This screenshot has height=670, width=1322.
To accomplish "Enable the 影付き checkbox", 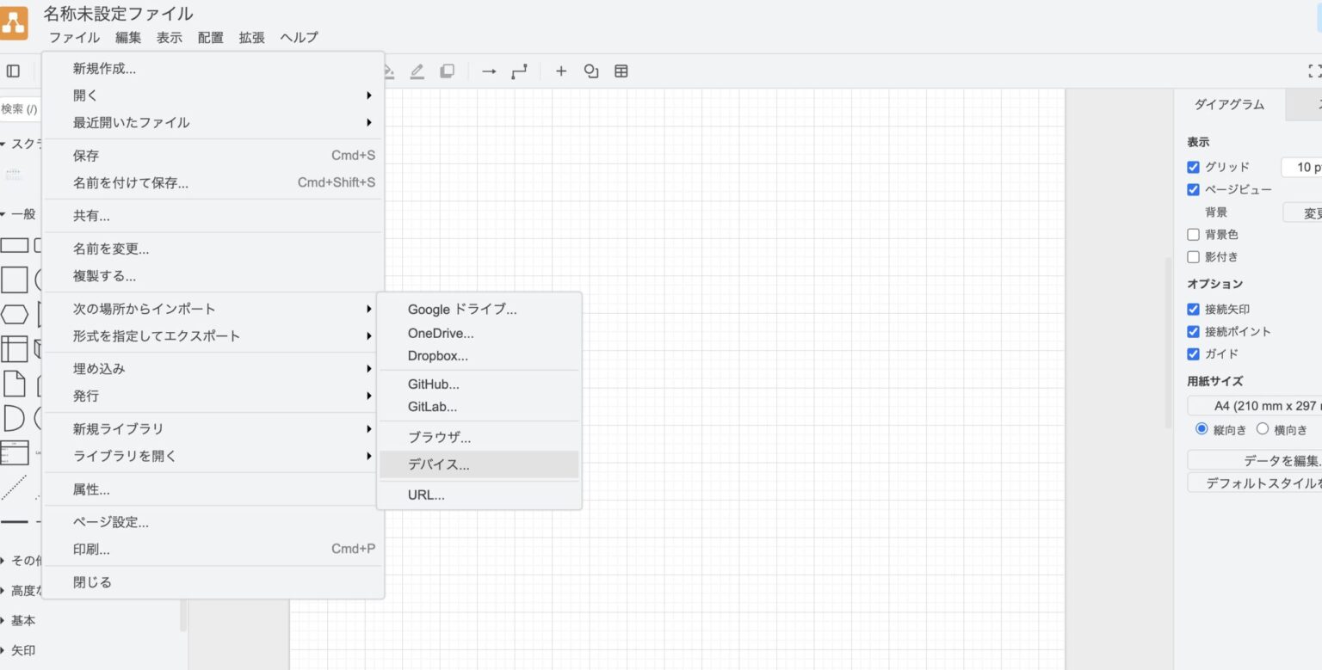I will pos(1193,257).
